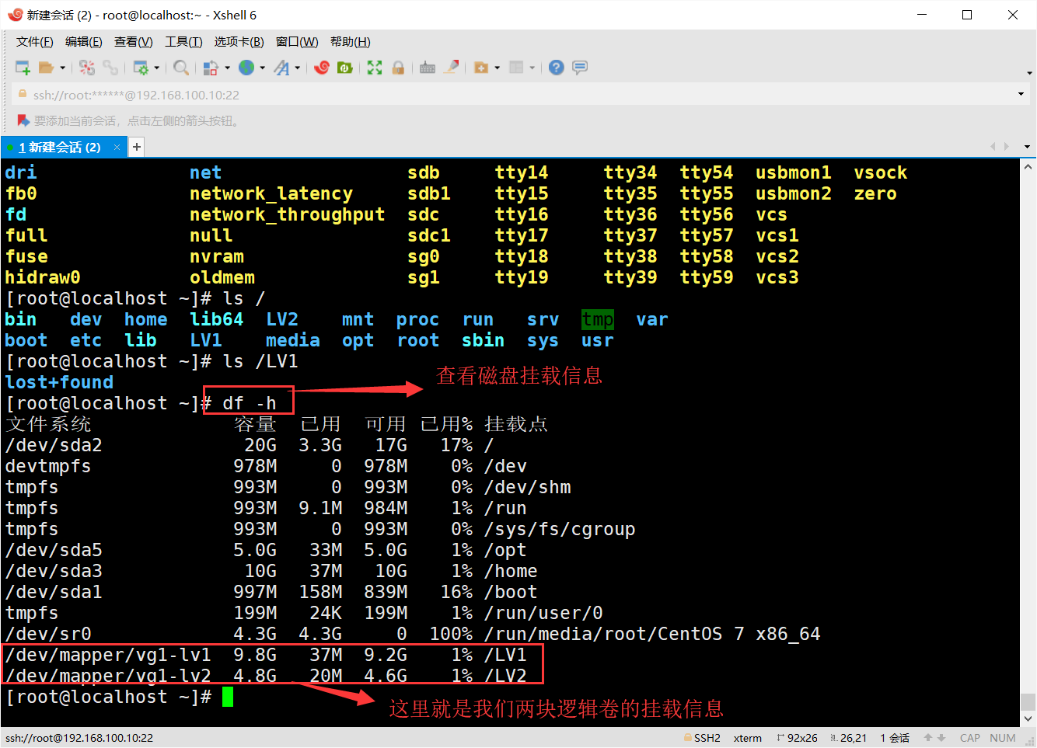
Task: Click the terminal vertical scrollbar thumb
Action: [x=1028, y=702]
